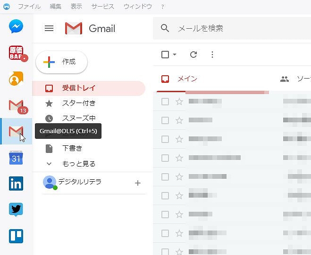Click the ソーシャル people tab icon

[x=285, y=79]
